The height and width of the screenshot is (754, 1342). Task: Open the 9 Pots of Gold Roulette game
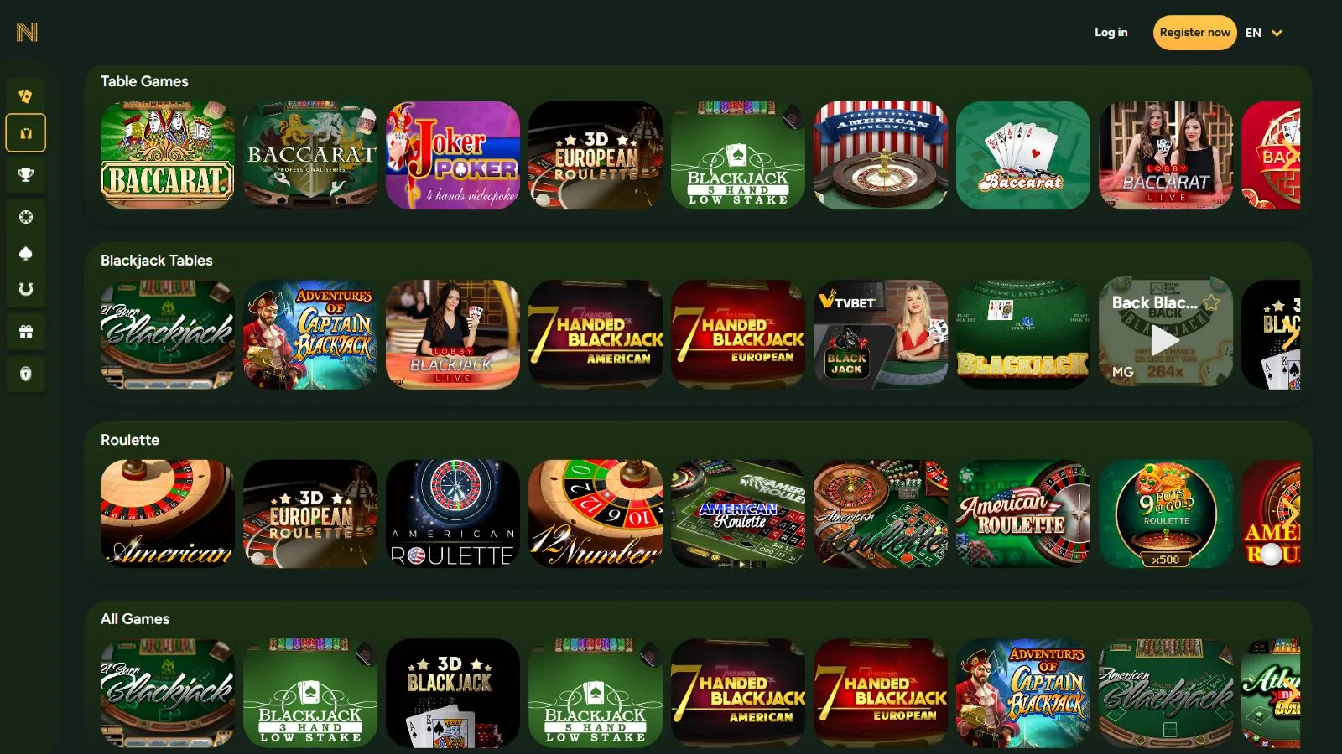(x=1166, y=514)
